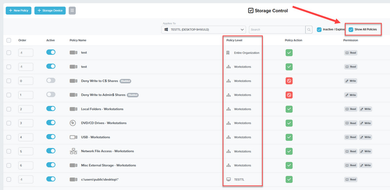The height and width of the screenshot is (190, 390).
Task: Open the Deny Write to Admin$ Shares policy
Action: point(103,95)
